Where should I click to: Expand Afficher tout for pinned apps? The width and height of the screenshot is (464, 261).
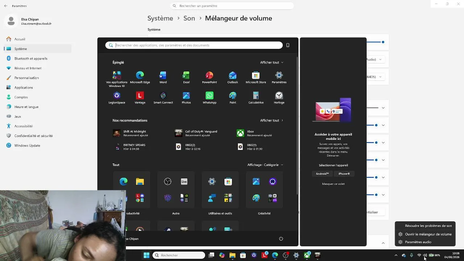click(x=272, y=62)
